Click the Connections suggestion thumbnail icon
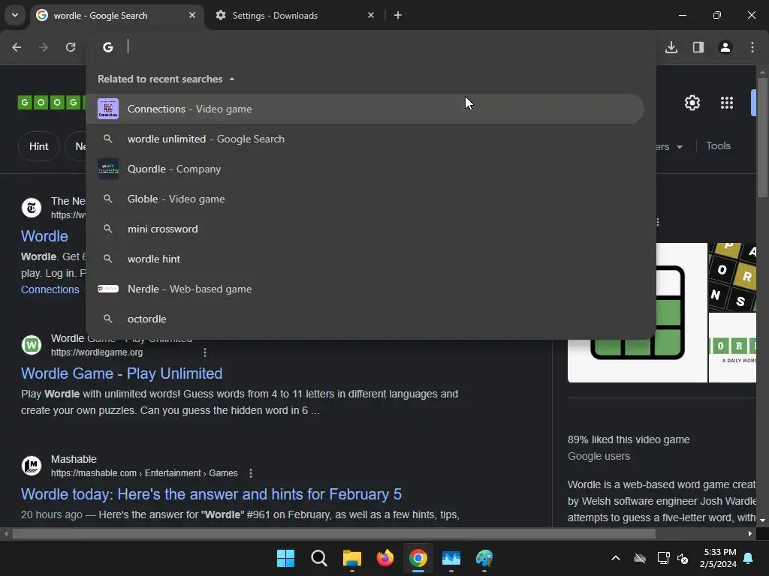769x576 pixels. [x=108, y=109]
